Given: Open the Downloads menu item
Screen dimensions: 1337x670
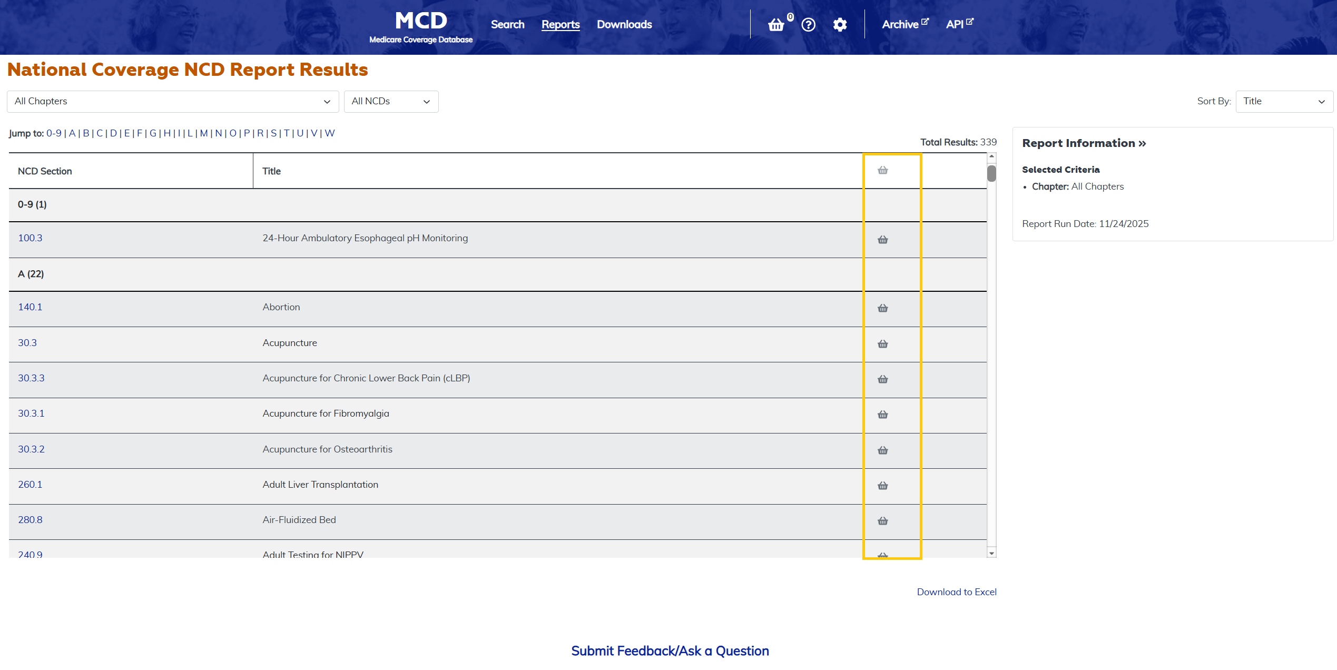Looking at the screenshot, I should point(624,24).
